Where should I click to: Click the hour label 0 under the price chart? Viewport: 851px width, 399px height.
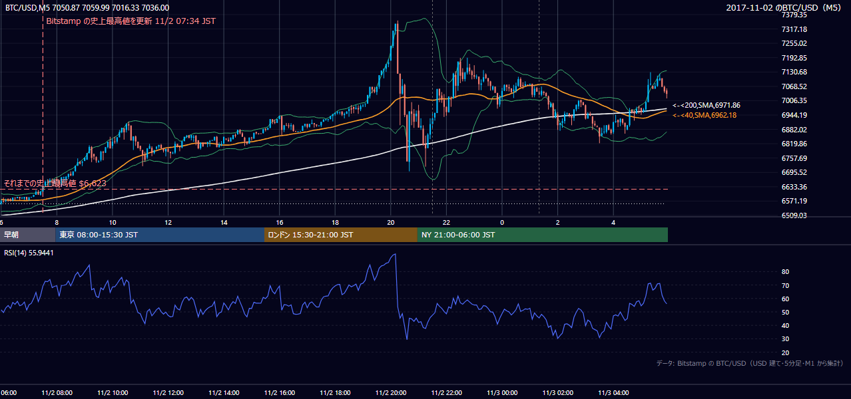[502, 222]
